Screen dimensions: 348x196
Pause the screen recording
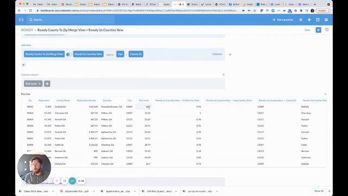click(65, 181)
